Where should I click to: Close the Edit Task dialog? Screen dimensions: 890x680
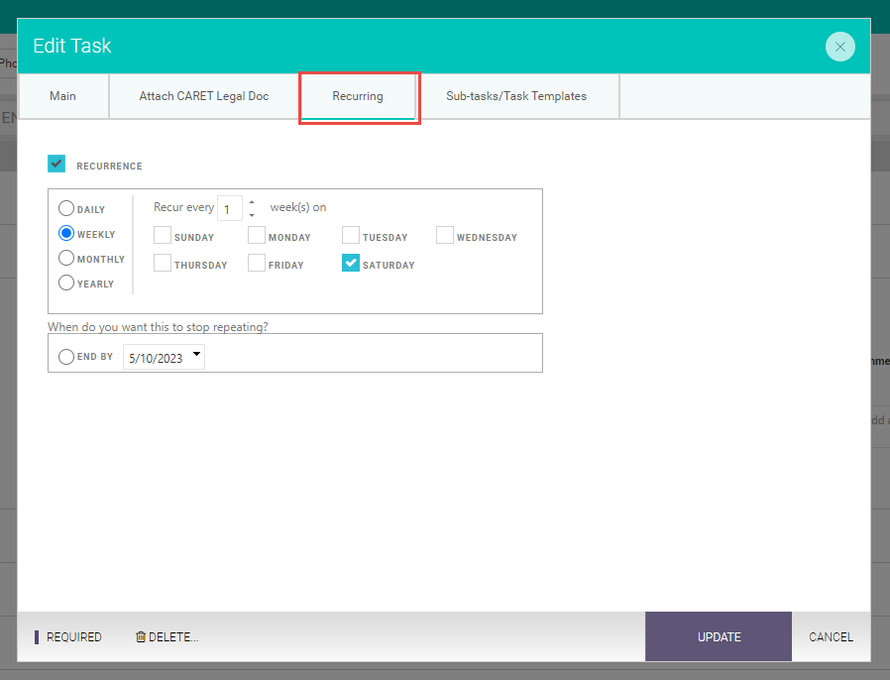(840, 47)
